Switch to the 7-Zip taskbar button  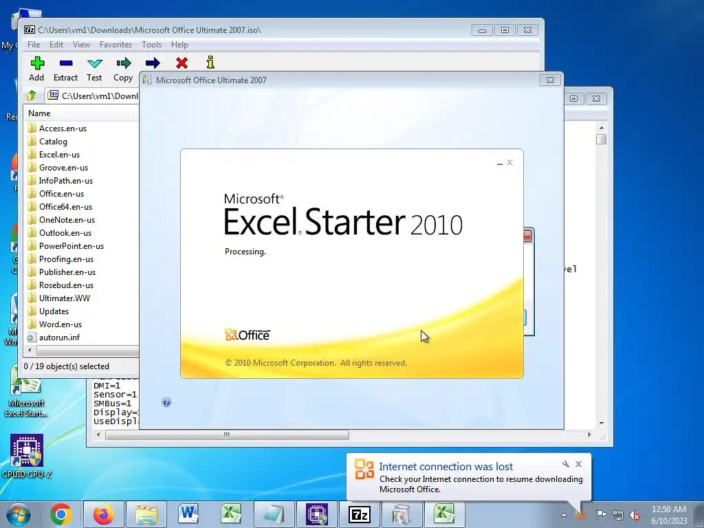359,514
